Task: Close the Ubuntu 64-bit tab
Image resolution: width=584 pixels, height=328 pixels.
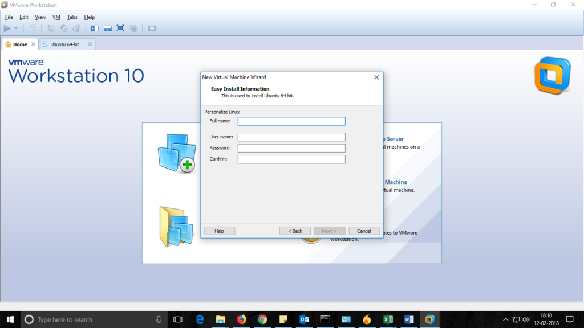Action: [x=90, y=44]
